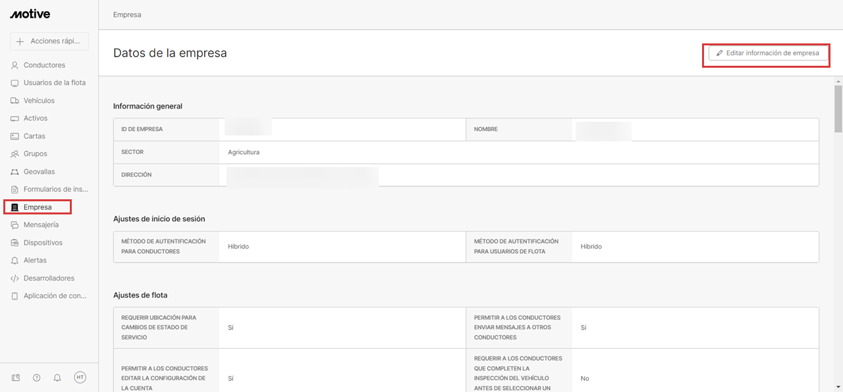Click the Desarrolladores code icon
Image resolution: width=843 pixels, height=392 pixels.
[x=14, y=278]
